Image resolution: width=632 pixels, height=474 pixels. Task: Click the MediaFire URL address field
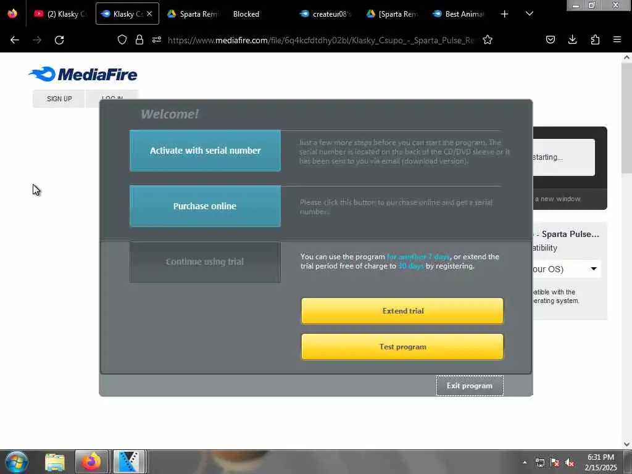pyautogui.click(x=321, y=40)
